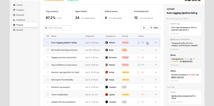Open three-dot menu for Trend visualization row
214x106 pixels.
point(156,95)
